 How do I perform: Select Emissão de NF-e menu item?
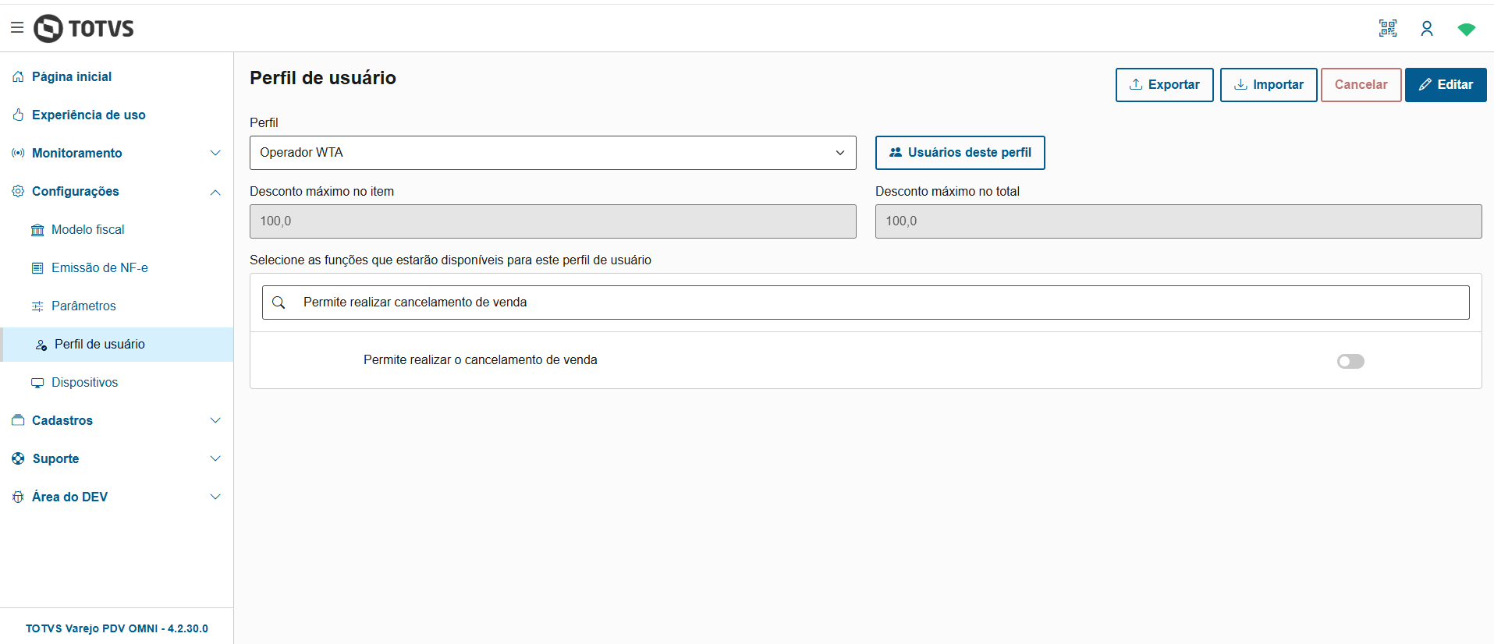tap(99, 268)
